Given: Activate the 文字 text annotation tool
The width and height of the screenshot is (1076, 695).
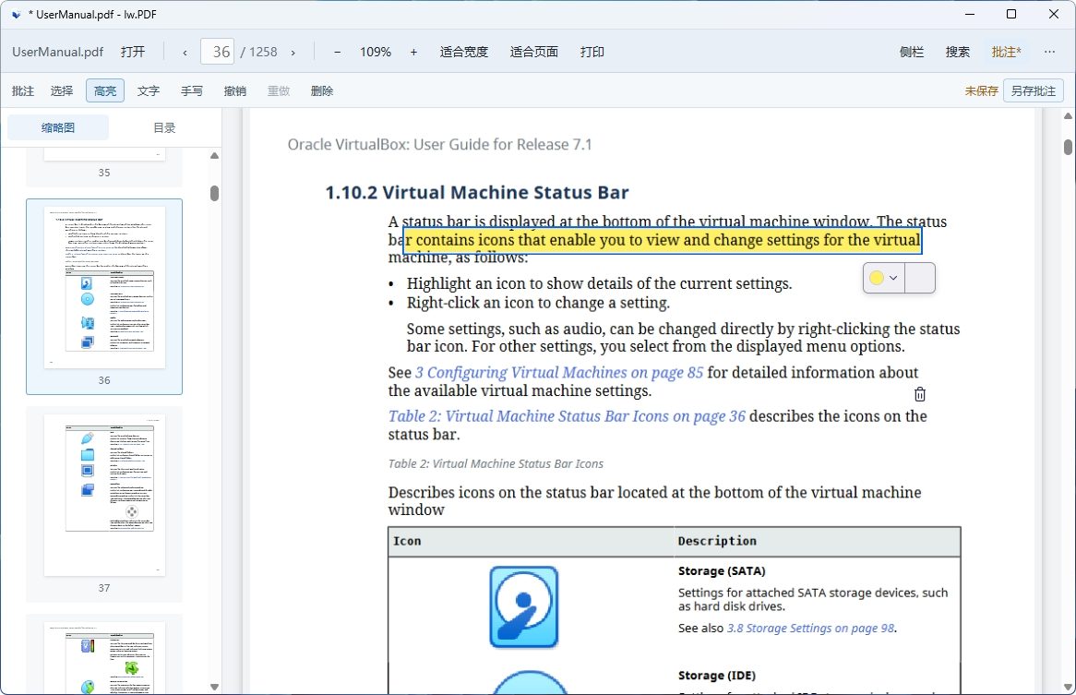Looking at the screenshot, I should 149,90.
